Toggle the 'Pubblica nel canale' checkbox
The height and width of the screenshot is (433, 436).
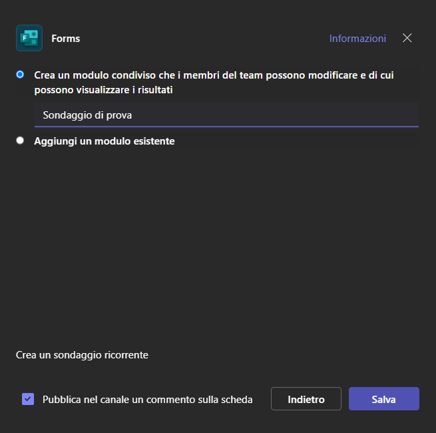(x=28, y=399)
